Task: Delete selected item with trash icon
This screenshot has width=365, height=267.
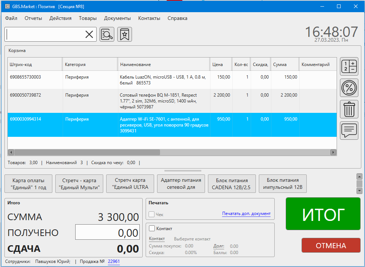Action: pyautogui.click(x=349, y=110)
